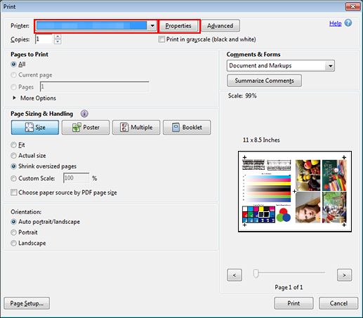Choose the Fit sizing option
This screenshot has height=318, width=363.
pos(13,145)
